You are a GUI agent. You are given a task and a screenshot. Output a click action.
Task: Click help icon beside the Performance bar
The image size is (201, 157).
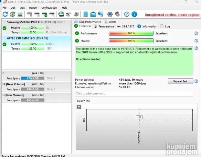(196, 33)
